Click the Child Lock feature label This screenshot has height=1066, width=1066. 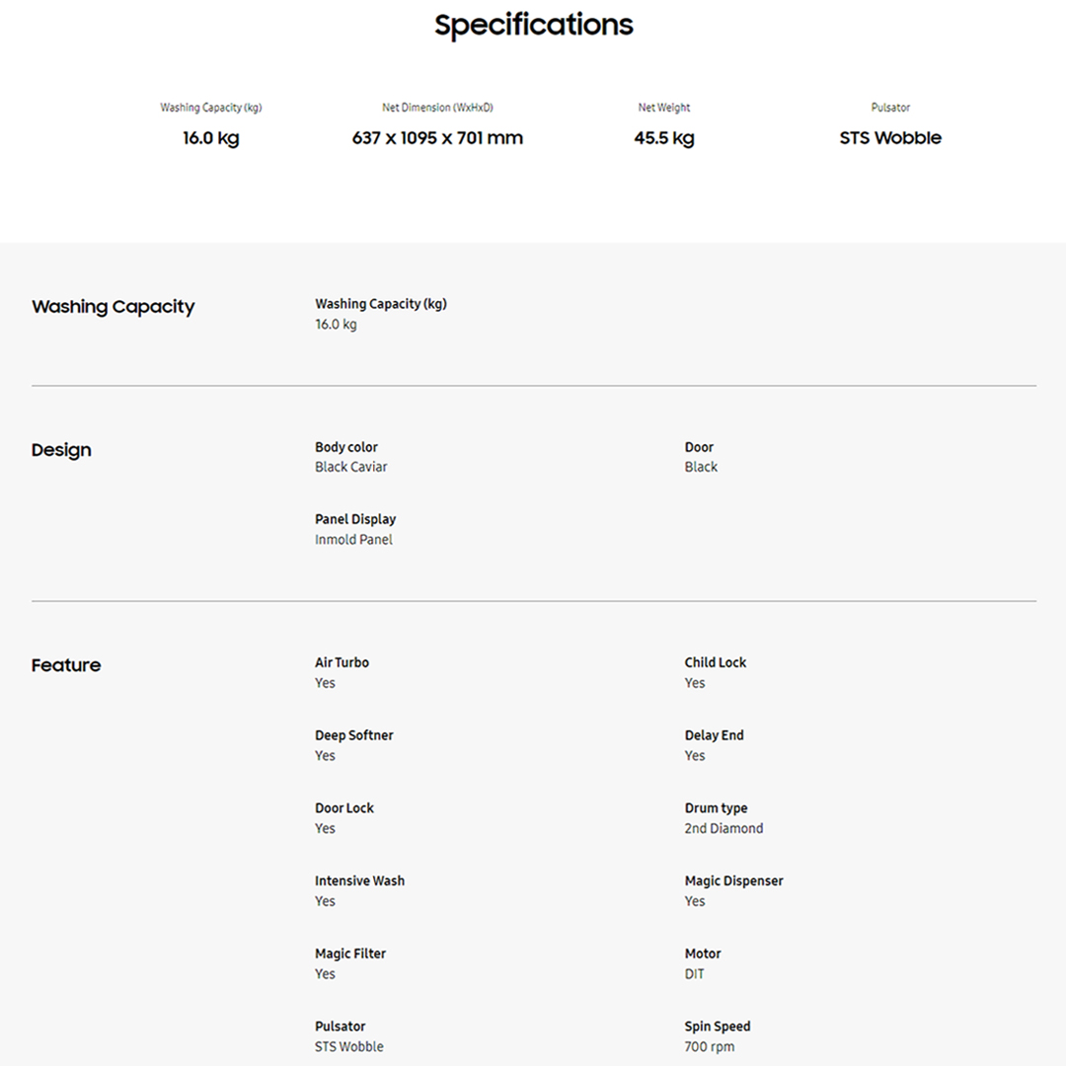point(716,662)
